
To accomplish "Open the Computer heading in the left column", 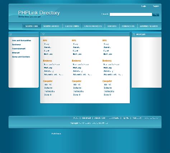I will coord(48,81).
